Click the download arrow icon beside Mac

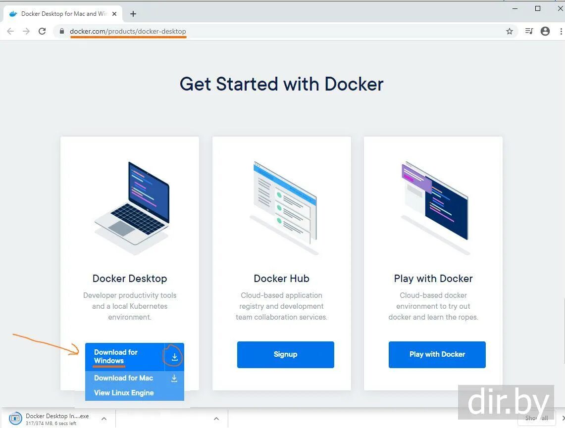(174, 379)
